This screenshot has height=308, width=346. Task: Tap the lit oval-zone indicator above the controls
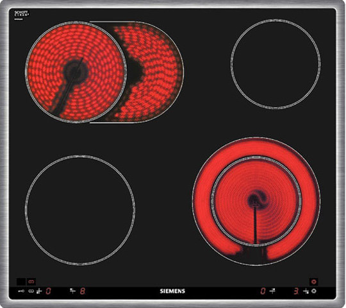pos(31,282)
